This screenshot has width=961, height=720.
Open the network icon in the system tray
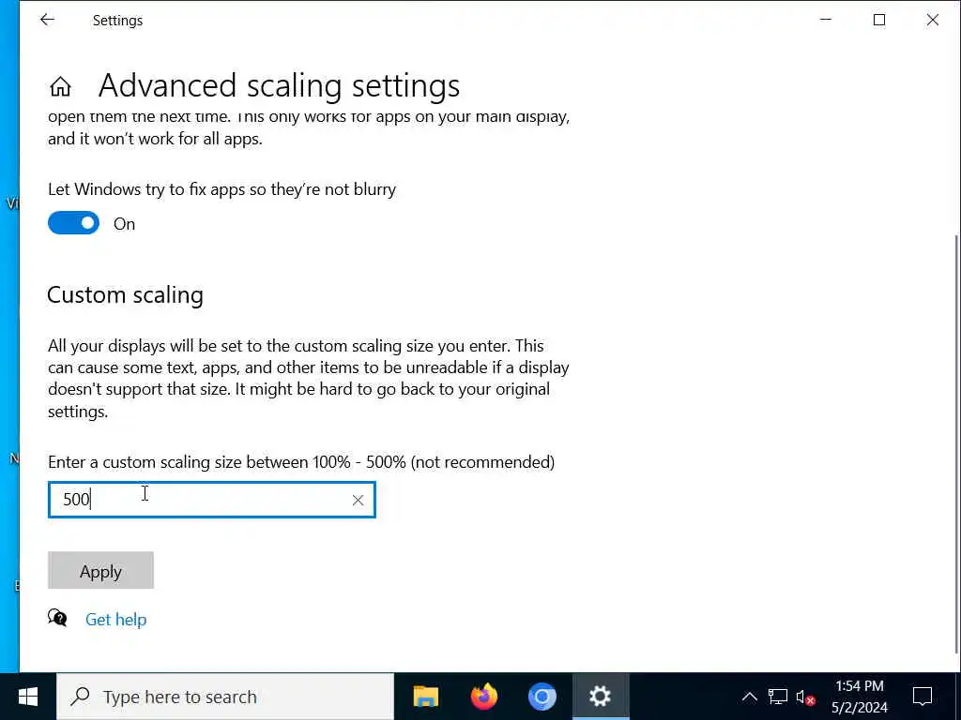click(777, 697)
